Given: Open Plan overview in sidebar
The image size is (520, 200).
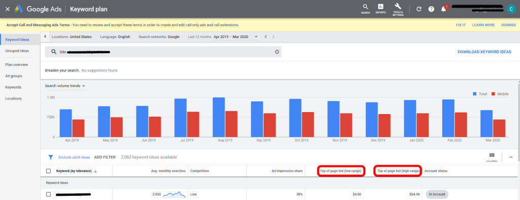Looking at the screenshot, I should pyautogui.click(x=17, y=64).
